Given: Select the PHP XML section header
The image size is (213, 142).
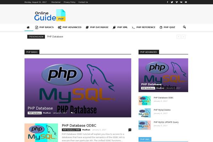Looking at the screenshot, I should (145, 139).
